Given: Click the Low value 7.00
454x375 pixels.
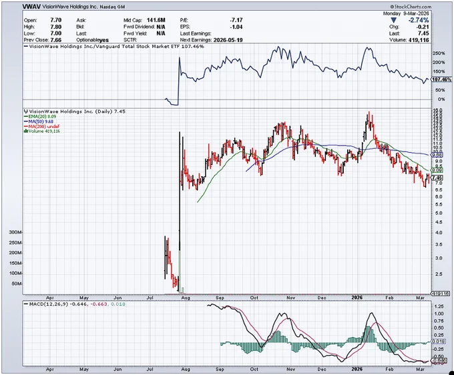Looking at the screenshot, I should (56, 33).
